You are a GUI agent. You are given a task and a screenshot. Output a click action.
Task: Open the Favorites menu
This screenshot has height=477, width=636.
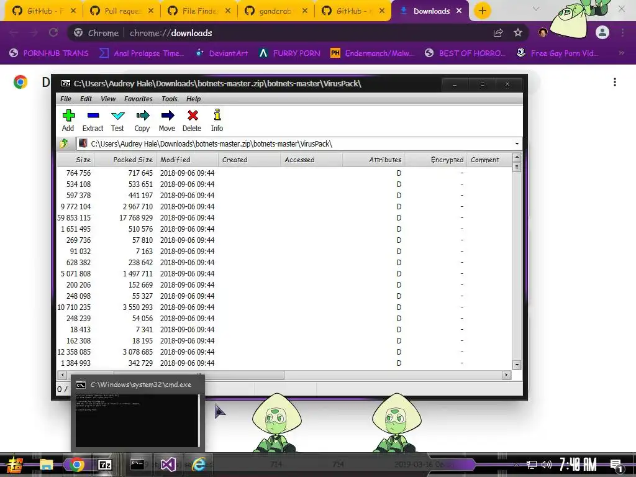click(139, 99)
